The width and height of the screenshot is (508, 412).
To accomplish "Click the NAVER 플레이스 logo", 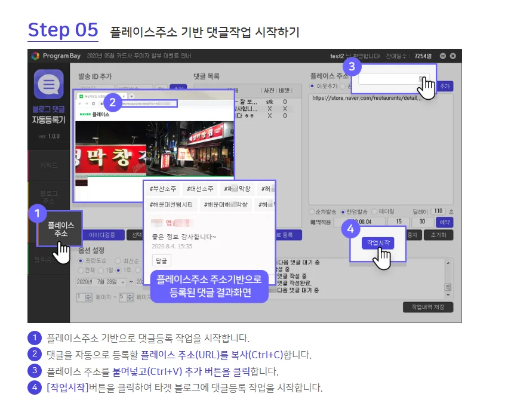I will (x=94, y=115).
